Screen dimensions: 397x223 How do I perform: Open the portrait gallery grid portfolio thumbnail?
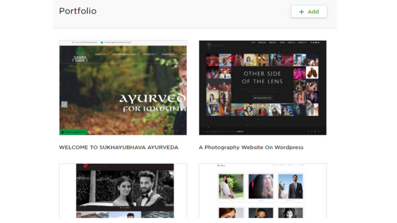pyautogui.click(x=263, y=190)
